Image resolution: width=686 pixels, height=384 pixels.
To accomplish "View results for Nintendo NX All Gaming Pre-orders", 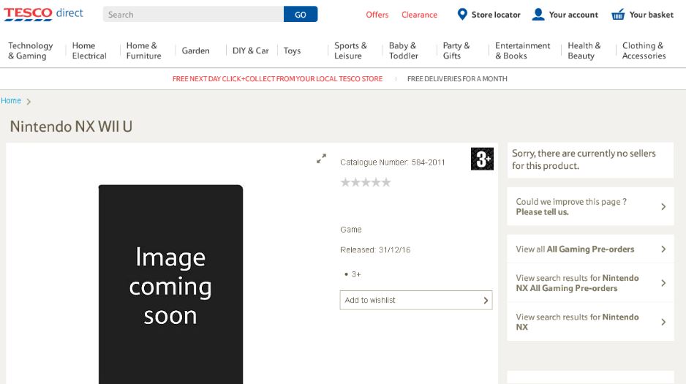I will click(590, 283).
